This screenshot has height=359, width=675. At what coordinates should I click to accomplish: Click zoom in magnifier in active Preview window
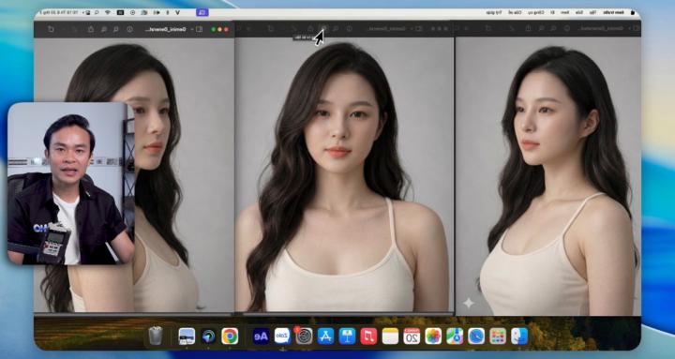(104, 29)
